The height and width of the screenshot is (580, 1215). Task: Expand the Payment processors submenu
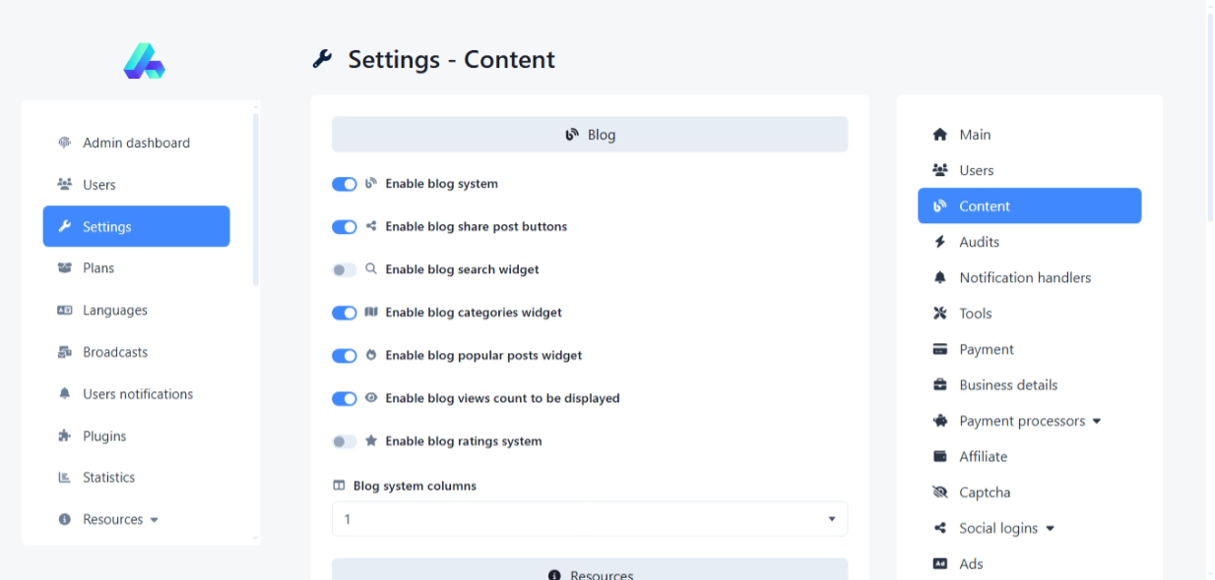point(1097,422)
